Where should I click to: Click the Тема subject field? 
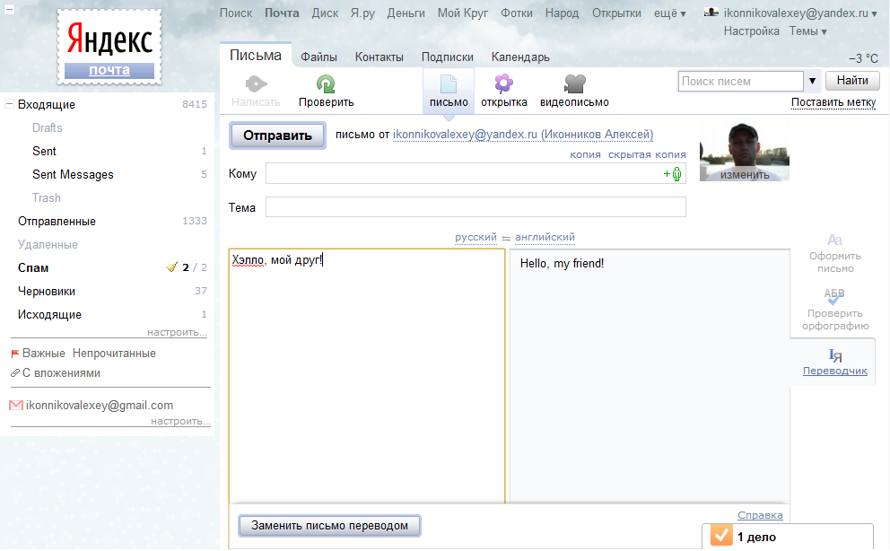[476, 207]
